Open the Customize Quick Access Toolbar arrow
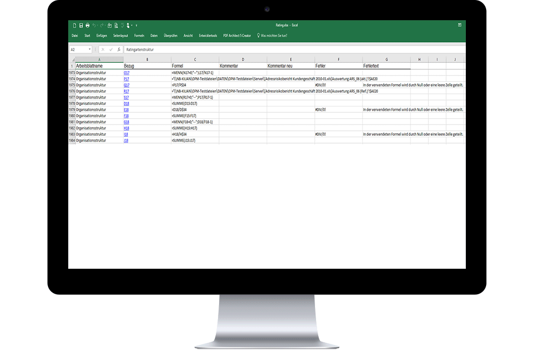This screenshot has height=355, width=533. click(136, 26)
